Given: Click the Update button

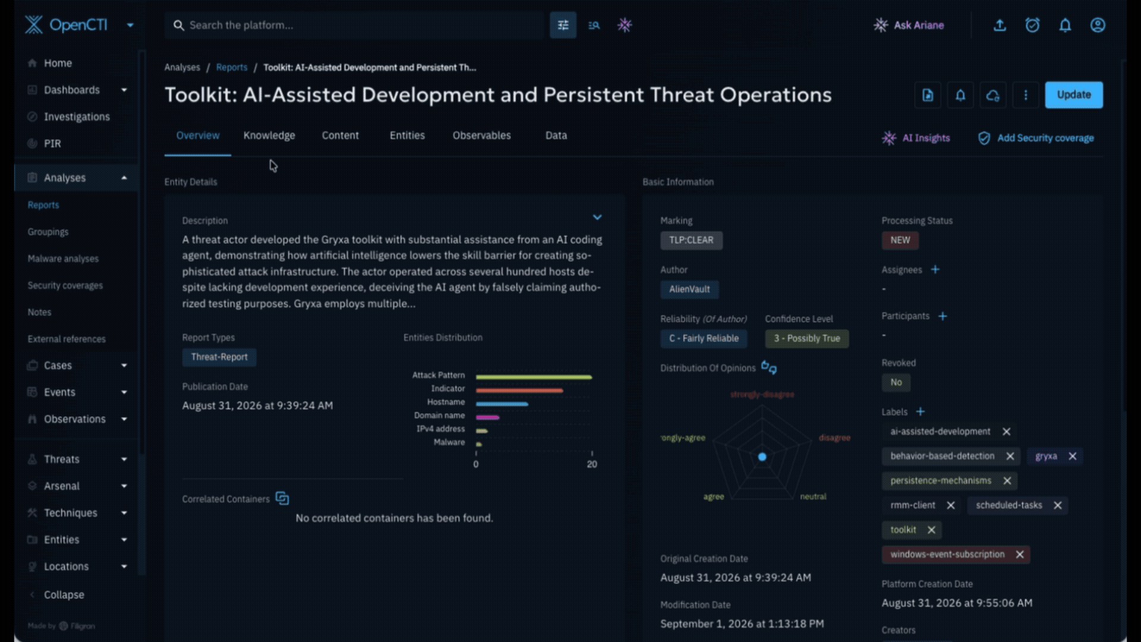Looking at the screenshot, I should (1074, 95).
